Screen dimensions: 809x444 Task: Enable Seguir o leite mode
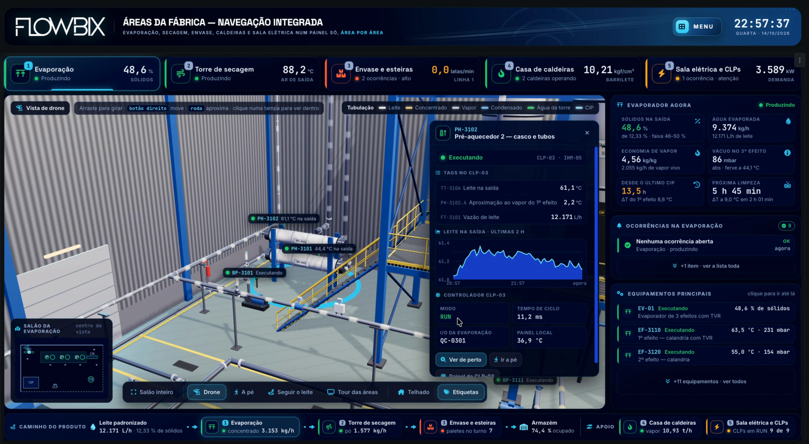290,392
